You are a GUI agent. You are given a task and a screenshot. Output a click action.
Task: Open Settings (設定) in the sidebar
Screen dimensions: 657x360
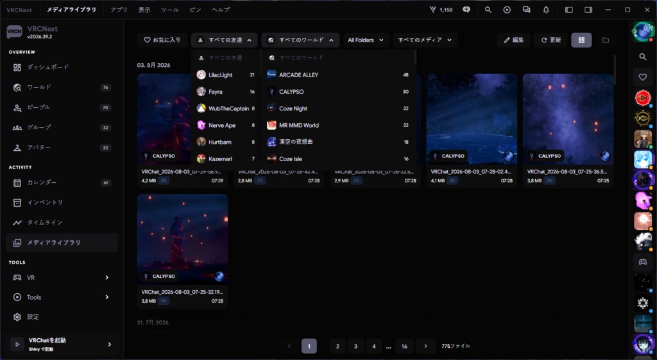click(62, 317)
